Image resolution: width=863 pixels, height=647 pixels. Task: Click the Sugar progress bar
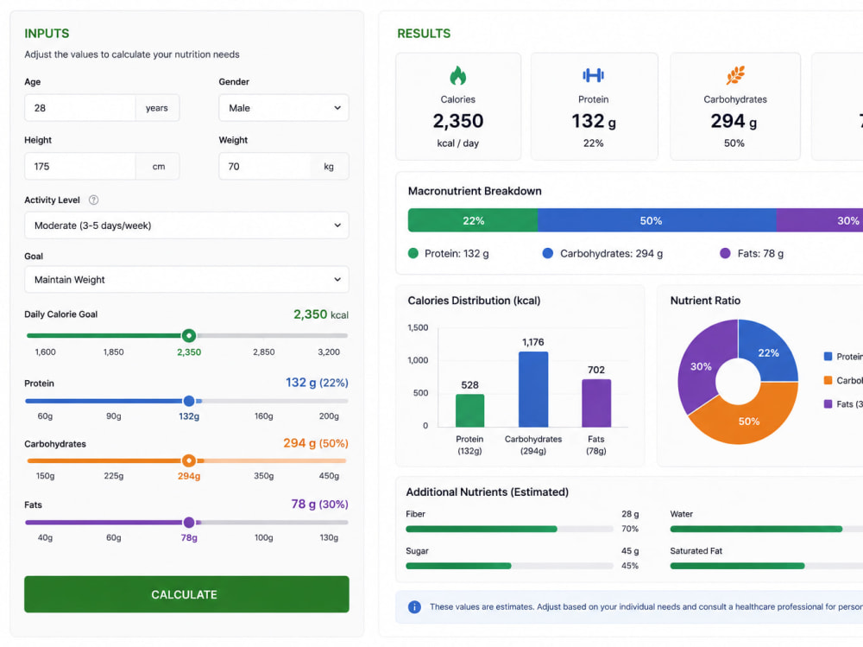[x=509, y=566]
